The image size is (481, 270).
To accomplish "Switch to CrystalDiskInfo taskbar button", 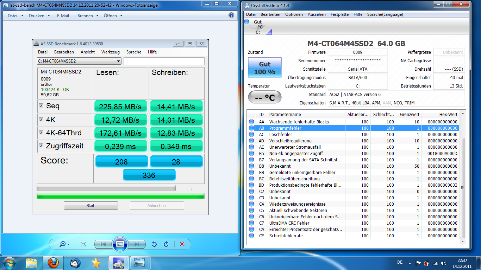I will tap(118, 263).
